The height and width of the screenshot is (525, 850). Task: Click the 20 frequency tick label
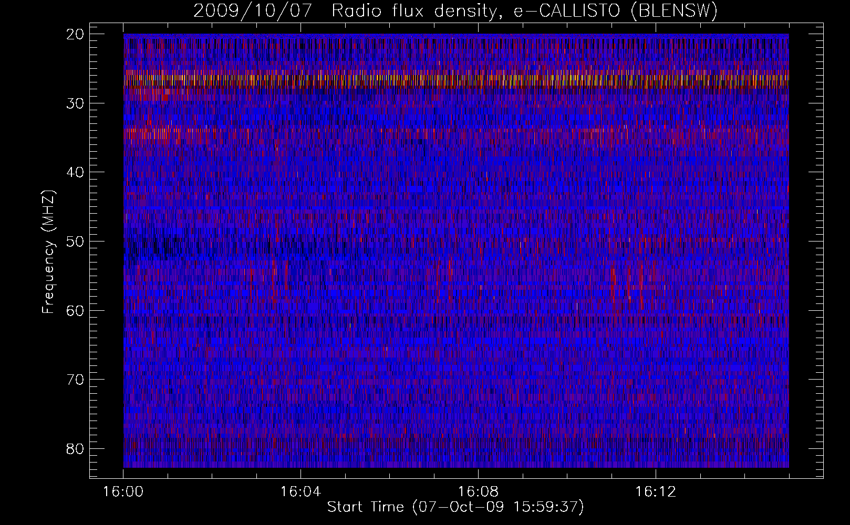[x=76, y=34]
